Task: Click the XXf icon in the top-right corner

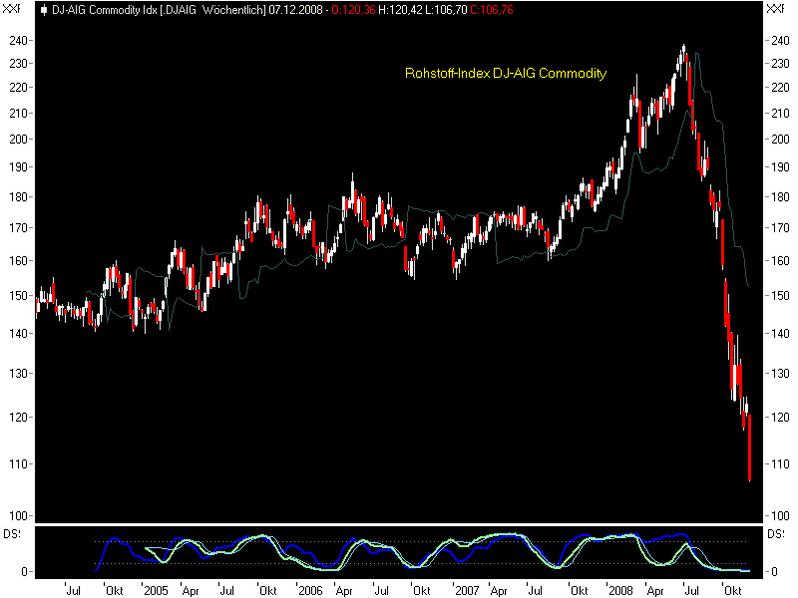Action: (x=775, y=9)
